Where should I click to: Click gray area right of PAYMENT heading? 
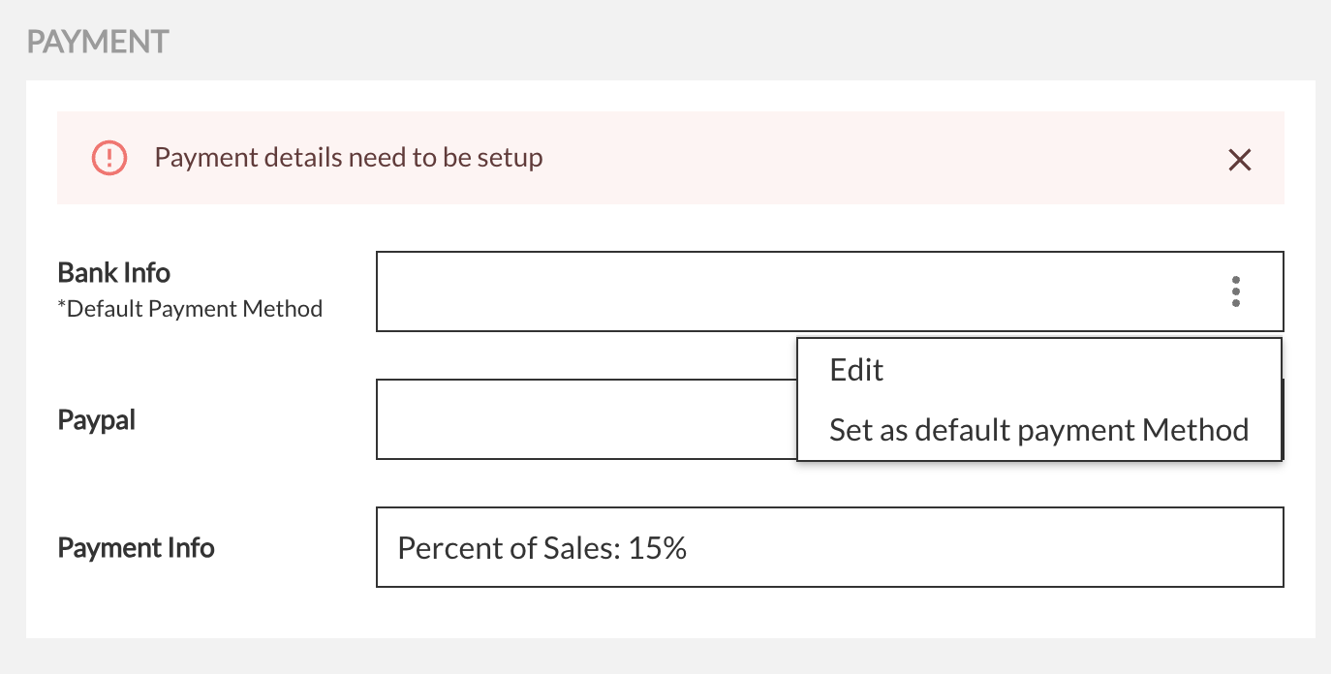point(678,42)
